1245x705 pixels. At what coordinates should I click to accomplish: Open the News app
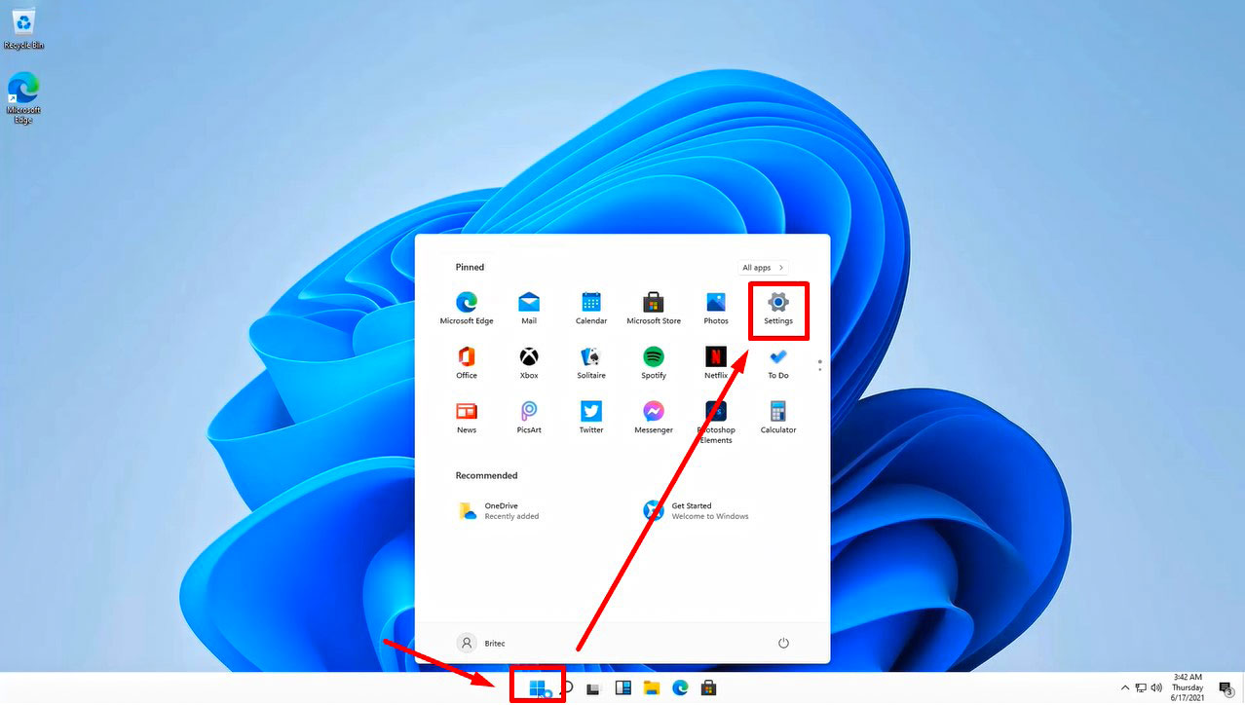pos(467,418)
